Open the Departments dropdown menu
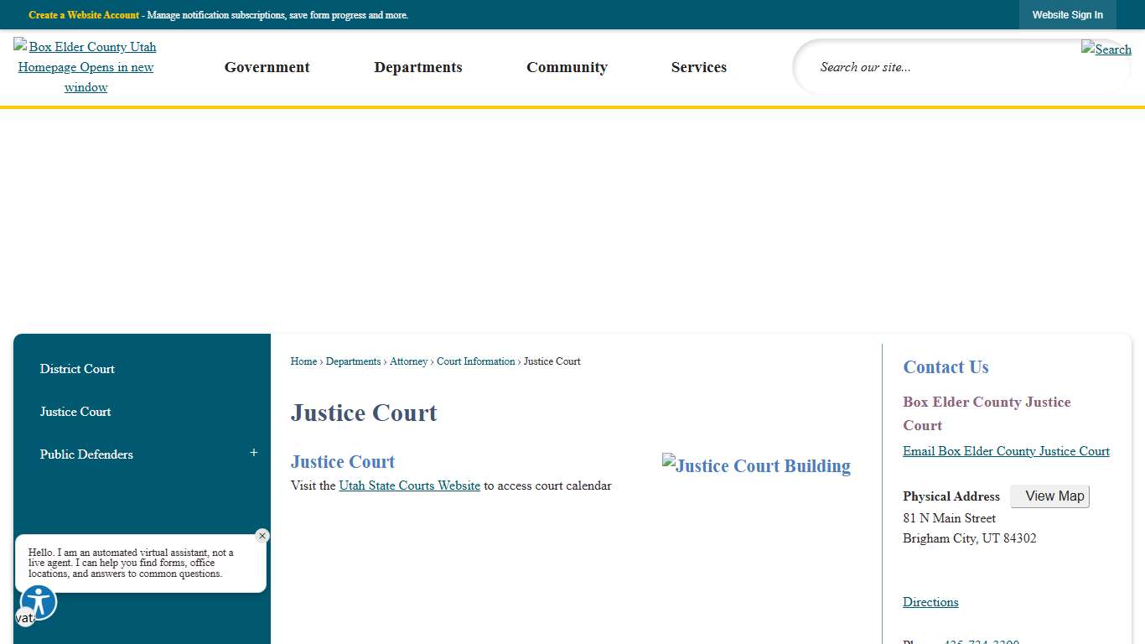1145x644 pixels. [418, 67]
